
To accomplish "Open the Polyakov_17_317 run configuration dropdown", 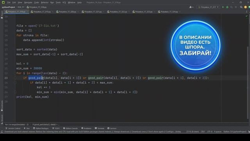I will (208, 7).
